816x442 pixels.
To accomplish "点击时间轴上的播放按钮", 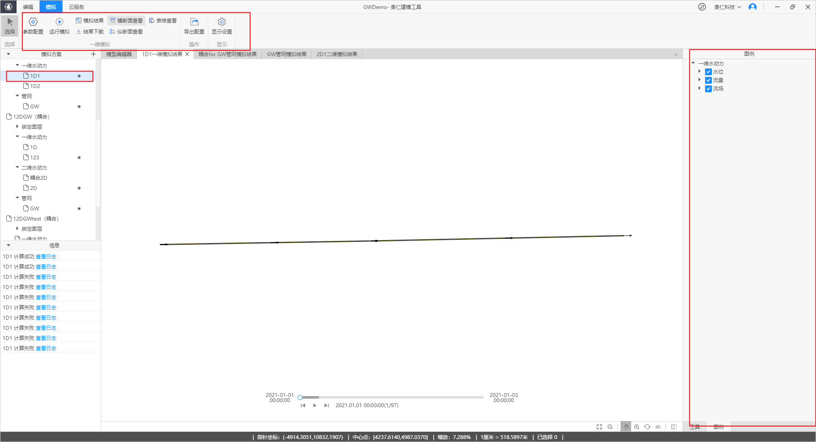I will click(x=314, y=405).
